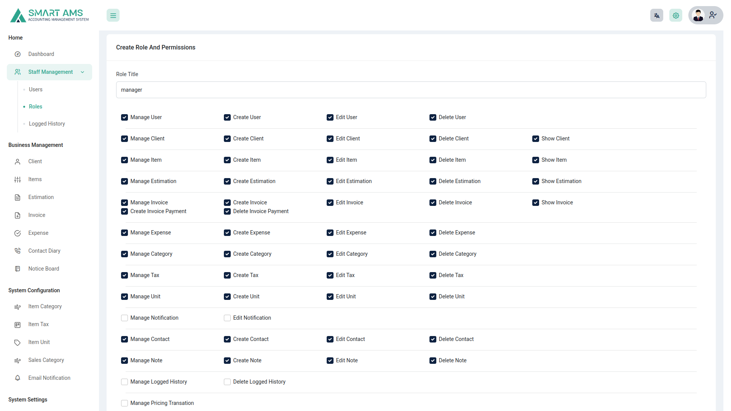Open the language translation icon
Screen dimensions: 731x411
pyautogui.click(x=656, y=16)
